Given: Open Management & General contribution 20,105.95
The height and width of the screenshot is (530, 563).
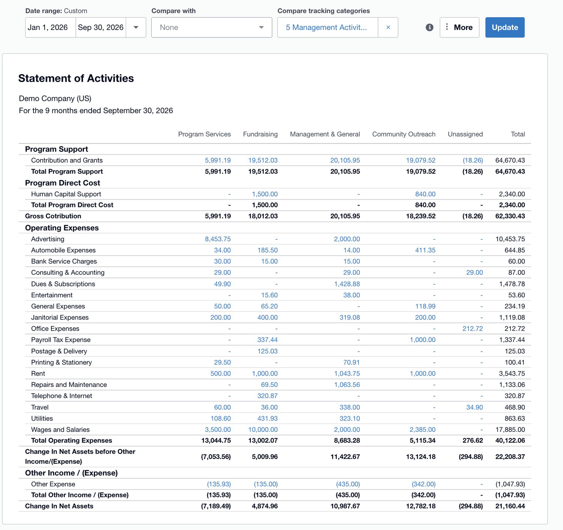Looking at the screenshot, I should pos(345,160).
